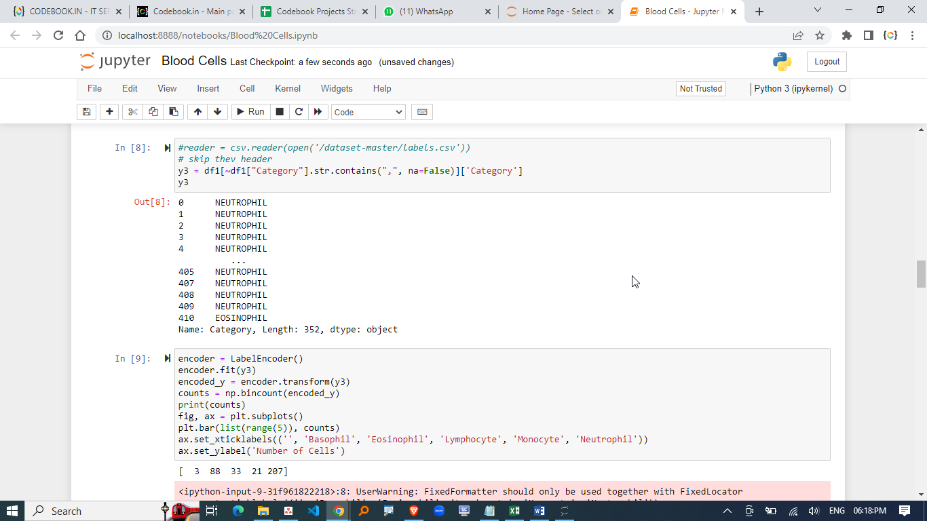Copy selected cells icon in the toolbar
927x521 pixels.
tap(153, 112)
